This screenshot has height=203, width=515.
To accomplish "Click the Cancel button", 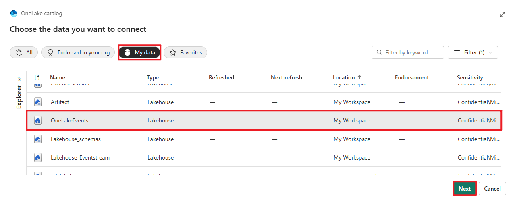I will coord(492,188).
